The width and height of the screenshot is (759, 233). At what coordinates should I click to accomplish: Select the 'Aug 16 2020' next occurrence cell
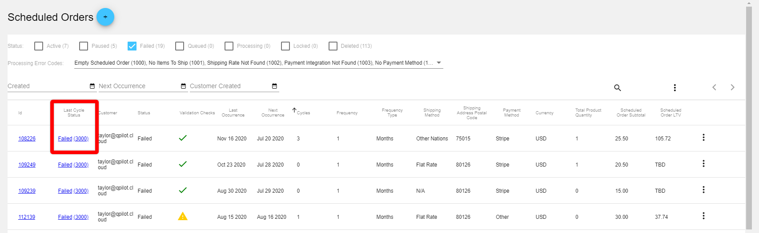coord(272,217)
